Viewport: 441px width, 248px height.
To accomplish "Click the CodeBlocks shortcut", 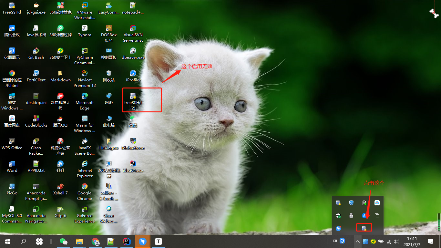I will pyautogui.click(x=36, y=121).
